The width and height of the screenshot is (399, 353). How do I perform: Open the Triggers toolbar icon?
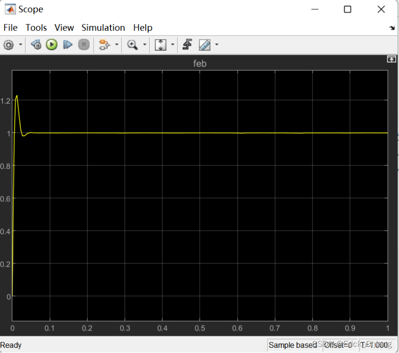click(187, 45)
